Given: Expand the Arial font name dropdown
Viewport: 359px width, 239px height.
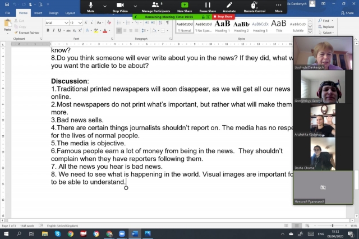Looking at the screenshot, I should (x=66, y=22).
